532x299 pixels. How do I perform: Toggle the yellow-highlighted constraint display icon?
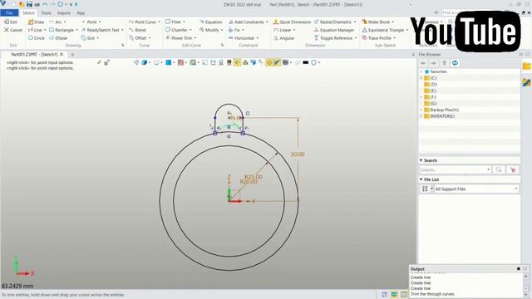point(237,62)
